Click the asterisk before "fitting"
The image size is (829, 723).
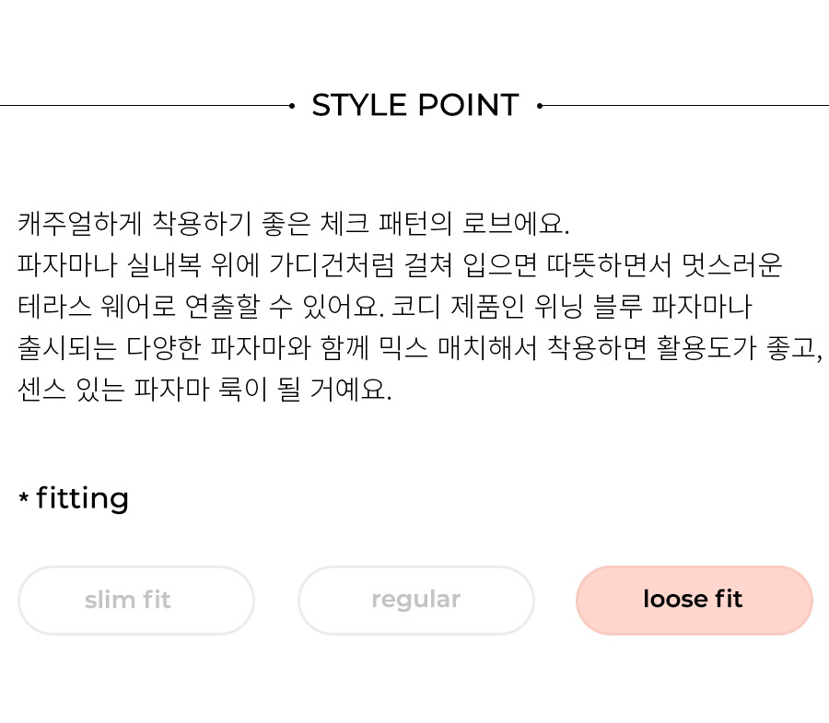coord(23,497)
